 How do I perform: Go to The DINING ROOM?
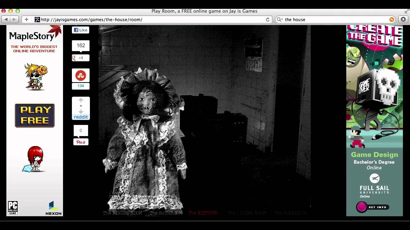[123, 213]
